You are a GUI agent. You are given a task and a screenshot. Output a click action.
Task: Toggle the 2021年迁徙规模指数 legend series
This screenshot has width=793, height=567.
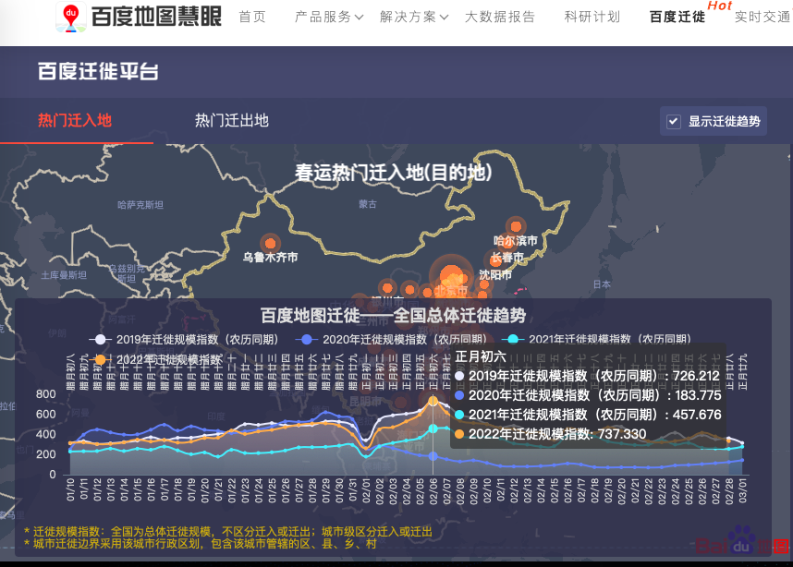(x=597, y=339)
